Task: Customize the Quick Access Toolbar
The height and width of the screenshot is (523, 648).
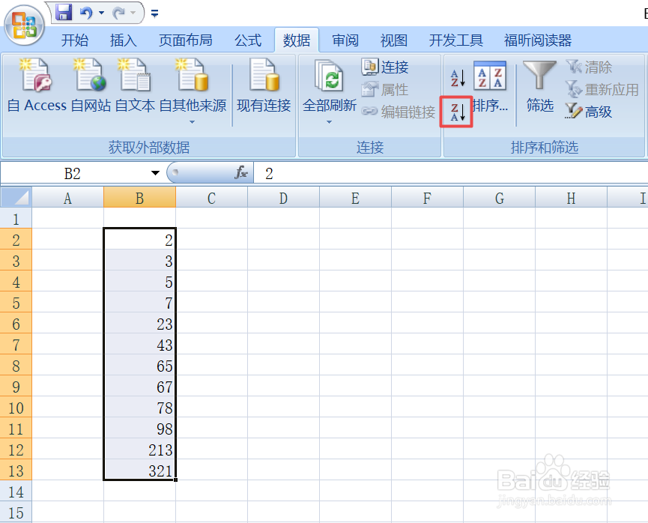Action: [x=154, y=13]
